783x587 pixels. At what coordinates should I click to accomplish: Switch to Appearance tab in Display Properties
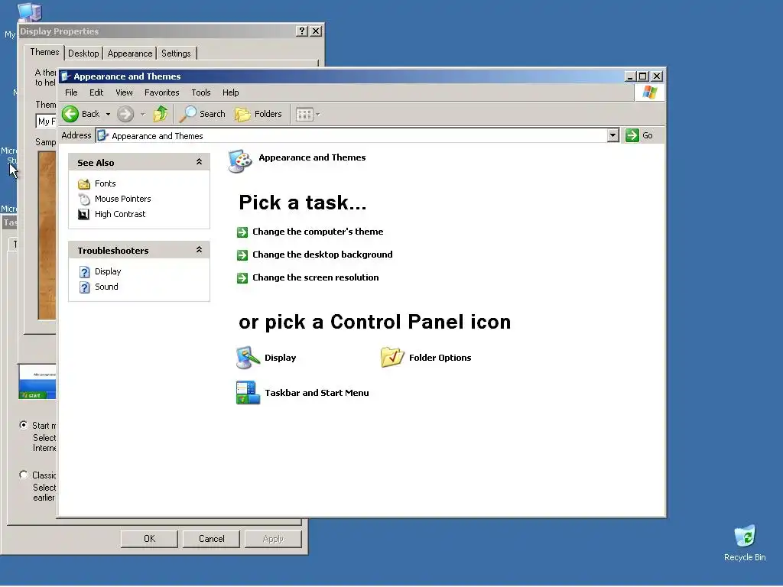[x=130, y=54]
